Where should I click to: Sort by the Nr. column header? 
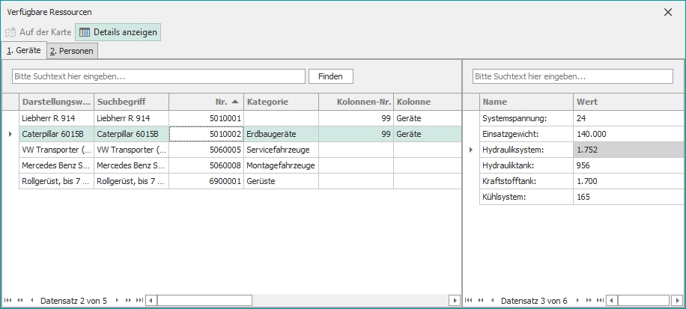(206, 102)
